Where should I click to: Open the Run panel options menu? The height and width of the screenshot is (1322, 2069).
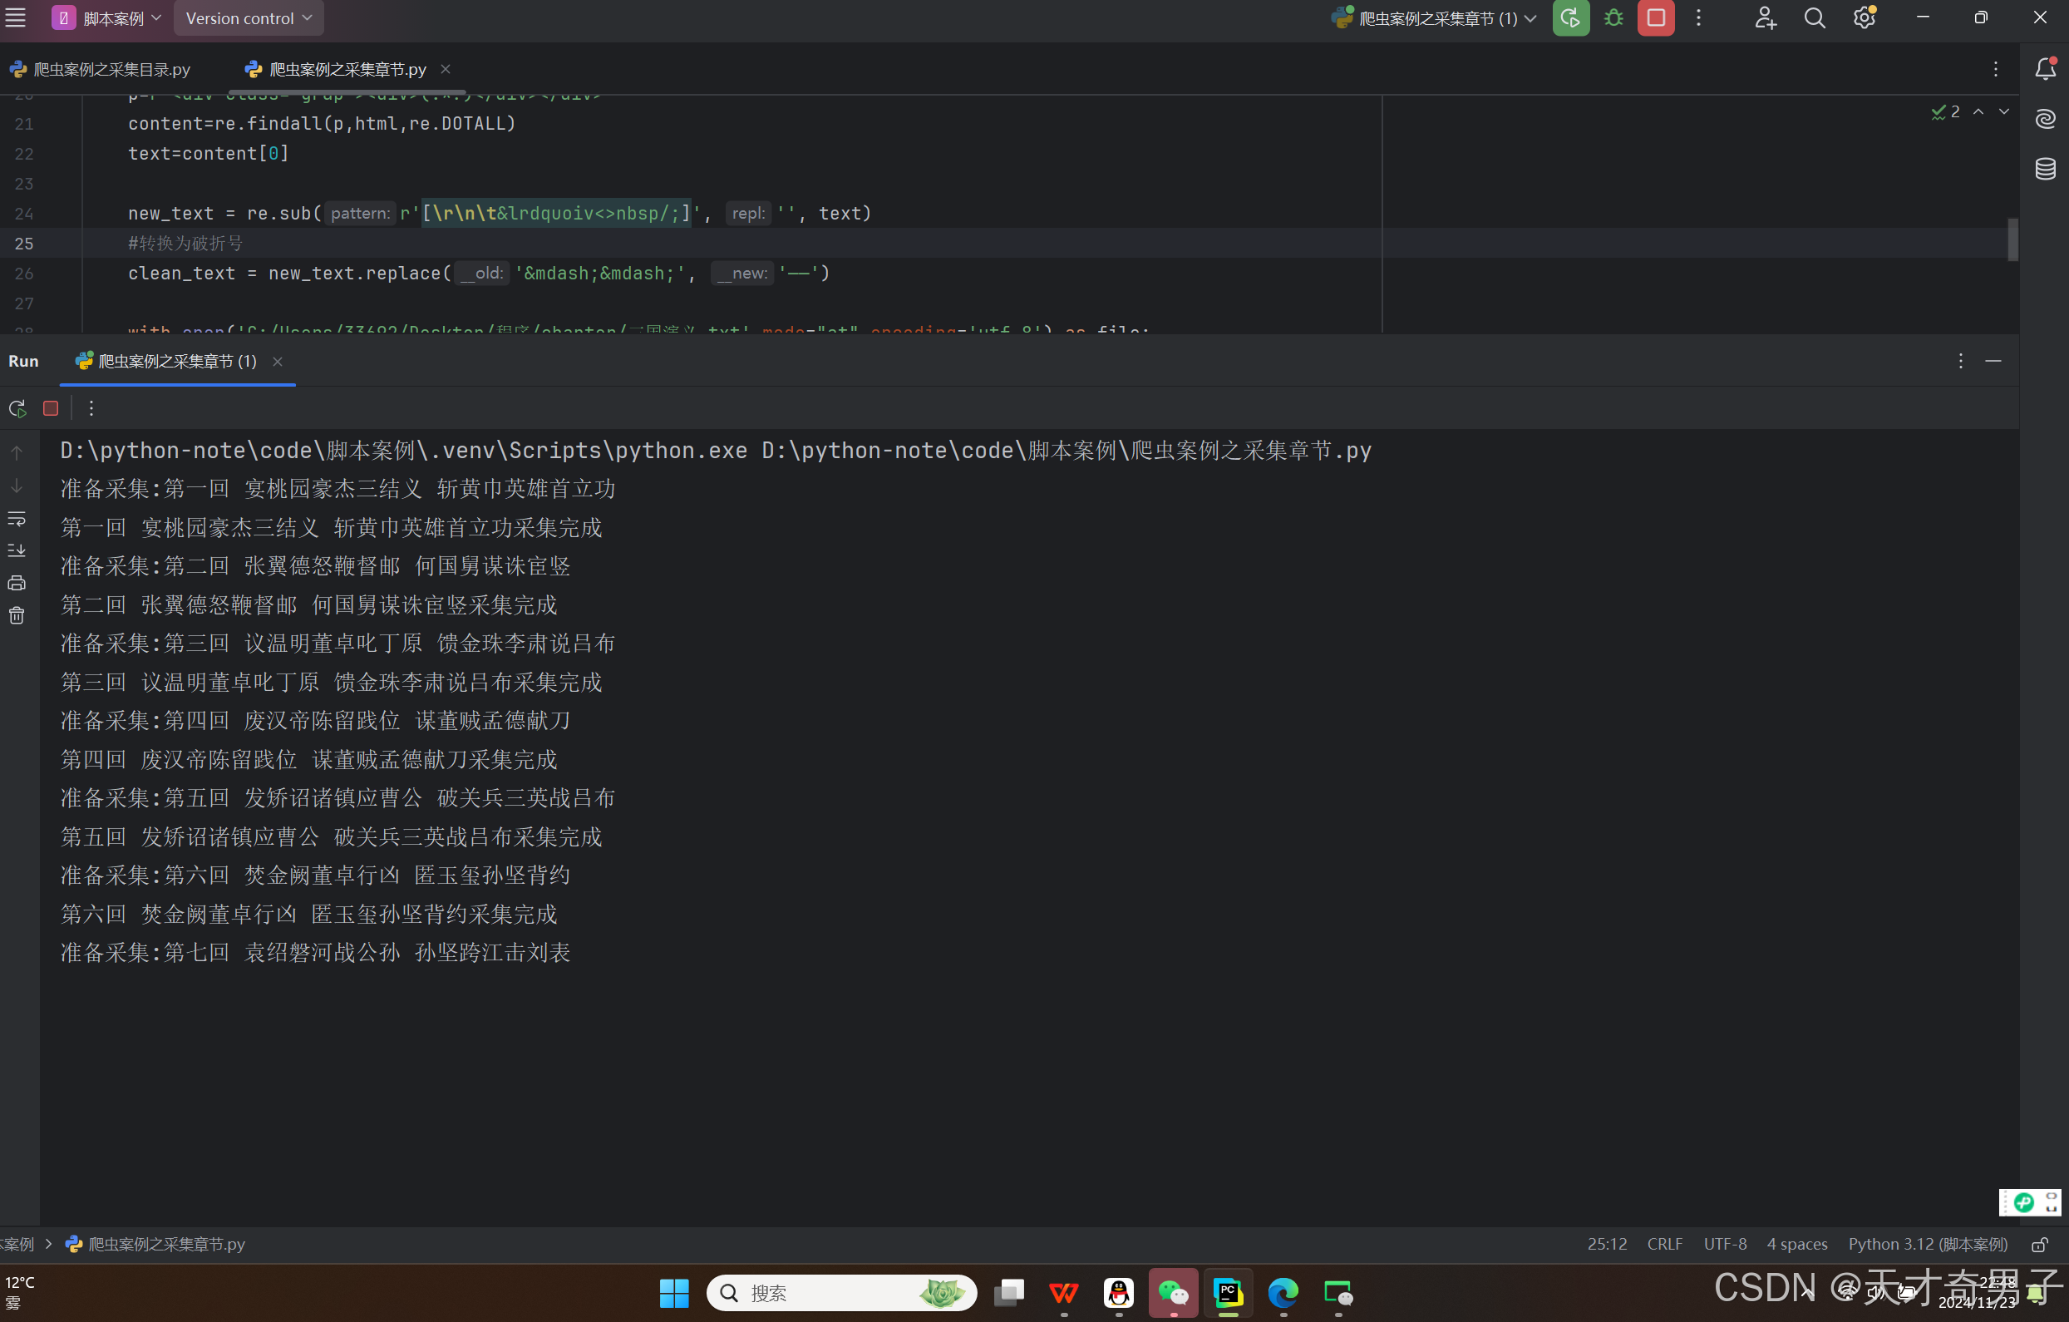click(1960, 361)
